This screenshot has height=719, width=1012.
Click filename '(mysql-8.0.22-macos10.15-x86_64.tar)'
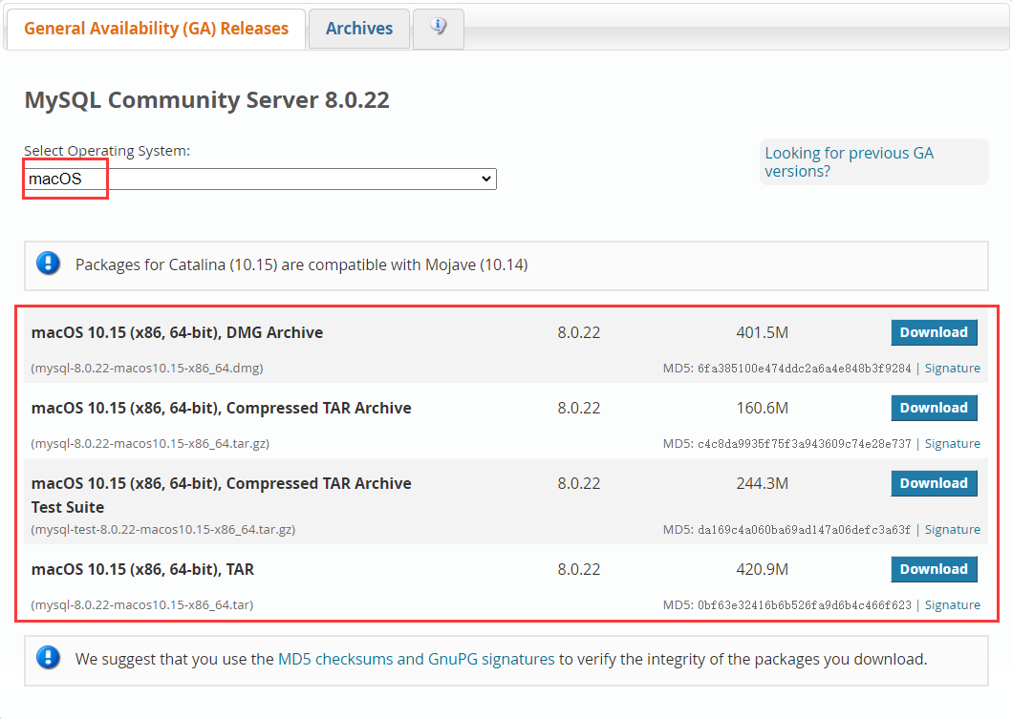click(x=142, y=604)
